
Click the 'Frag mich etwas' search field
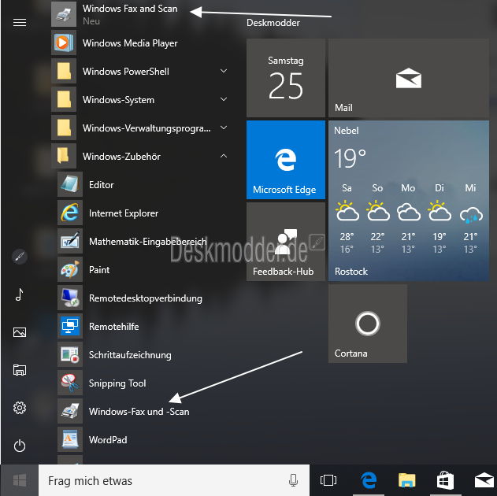pyautogui.click(x=174, y=480)
